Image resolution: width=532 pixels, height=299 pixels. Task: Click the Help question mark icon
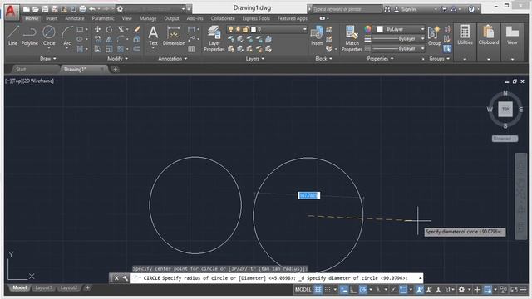point(471,9)
